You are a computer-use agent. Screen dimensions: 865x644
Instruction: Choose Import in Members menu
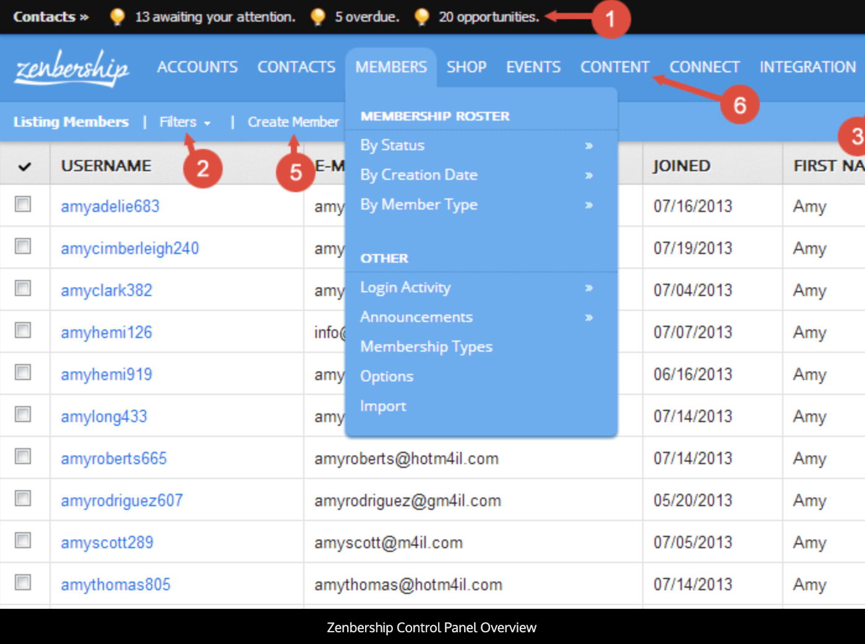click(383, 406)
